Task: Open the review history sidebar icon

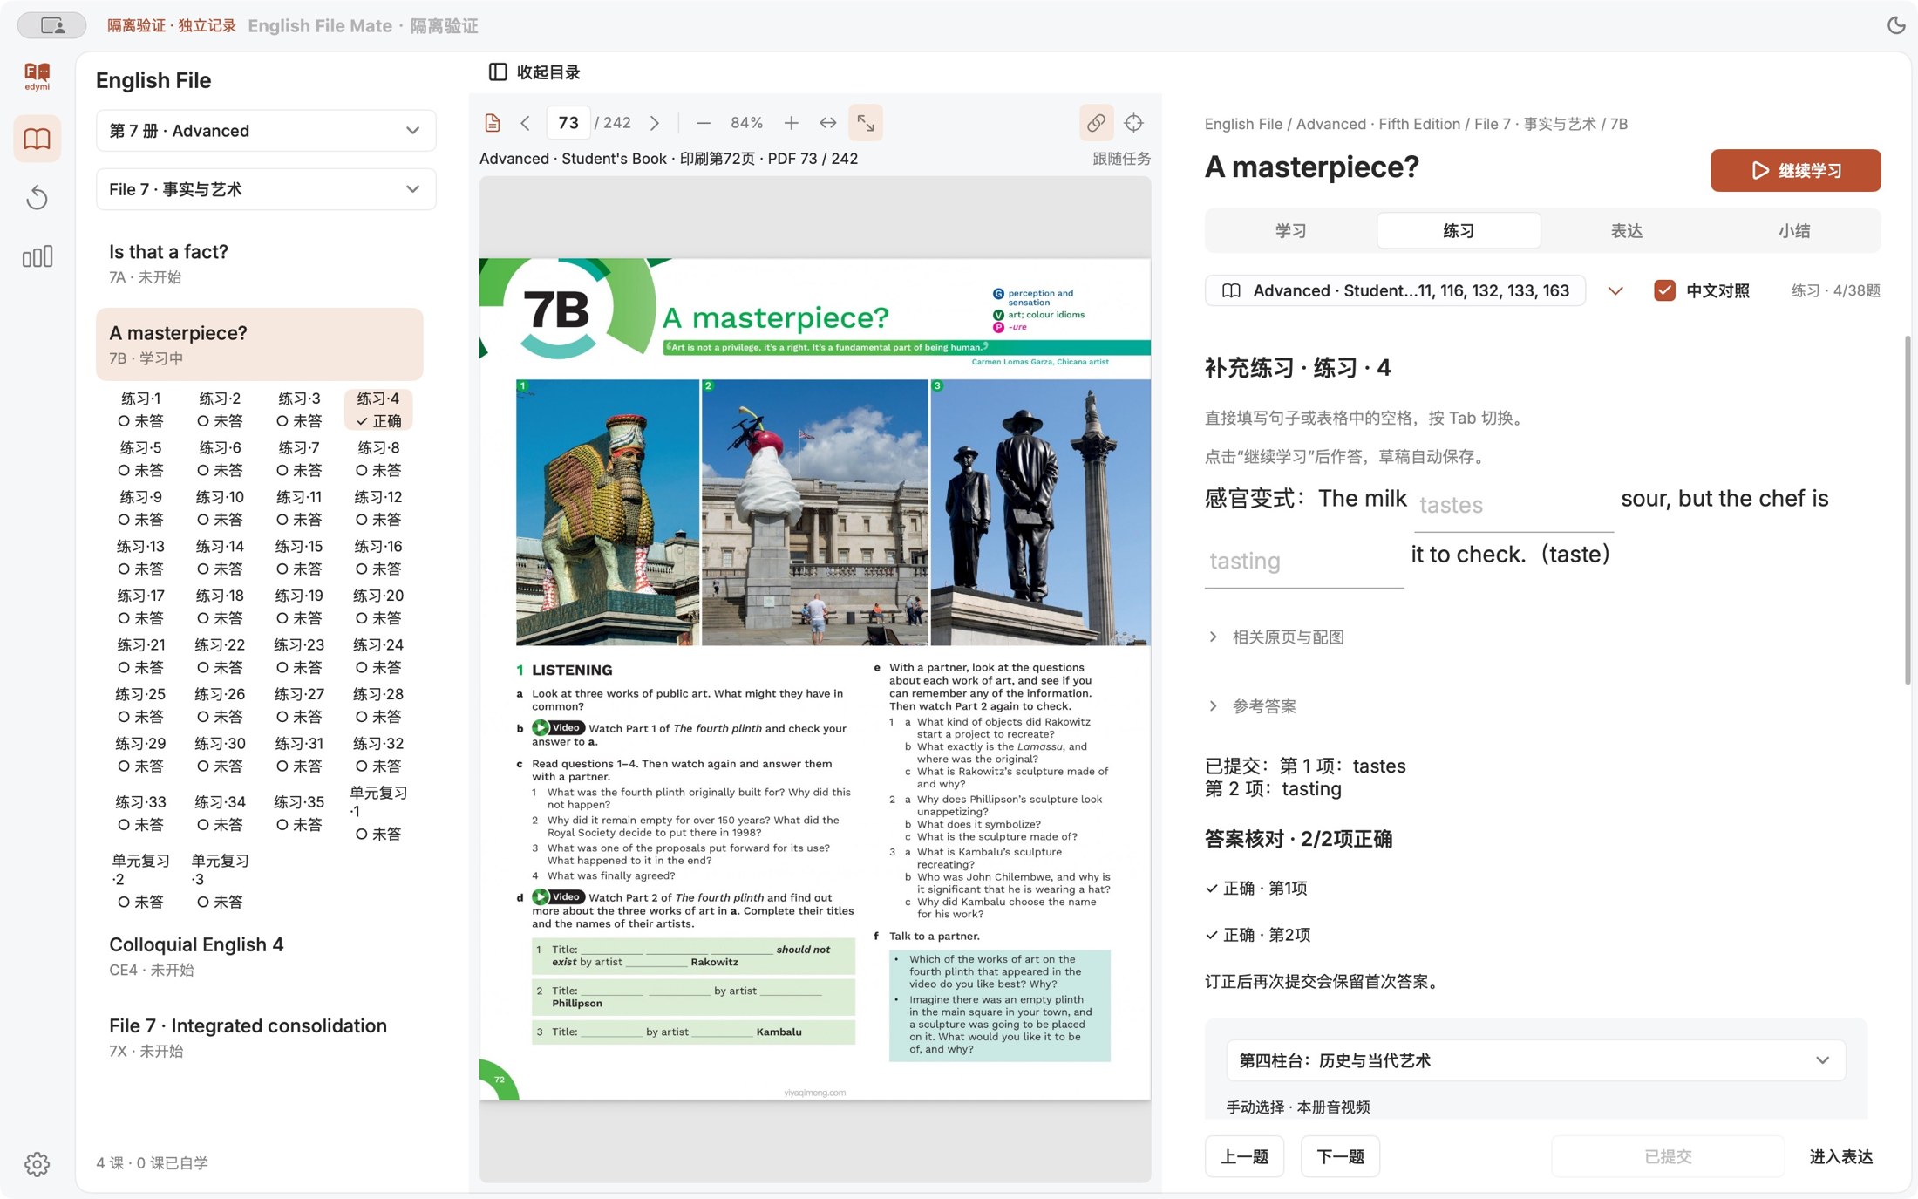Action: [x=37, y=197]
